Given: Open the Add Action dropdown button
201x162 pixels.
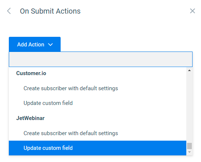Looking at the screenshot, I should click(x=35, y=44).
